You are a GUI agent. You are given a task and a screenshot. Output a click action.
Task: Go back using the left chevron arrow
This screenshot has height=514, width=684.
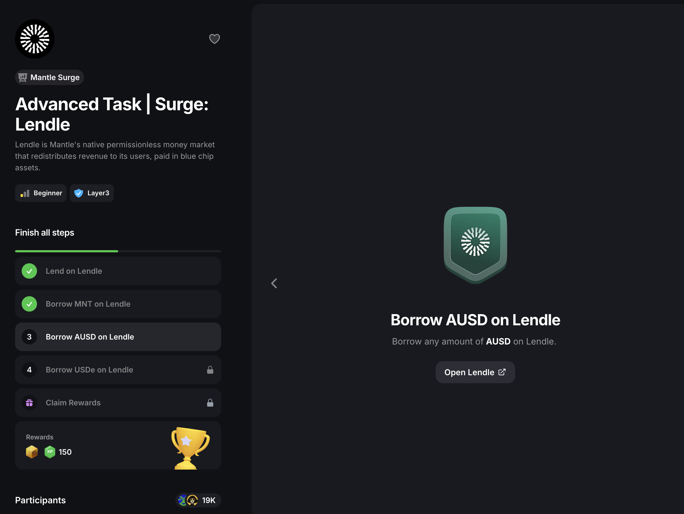(x=274, y=283)
